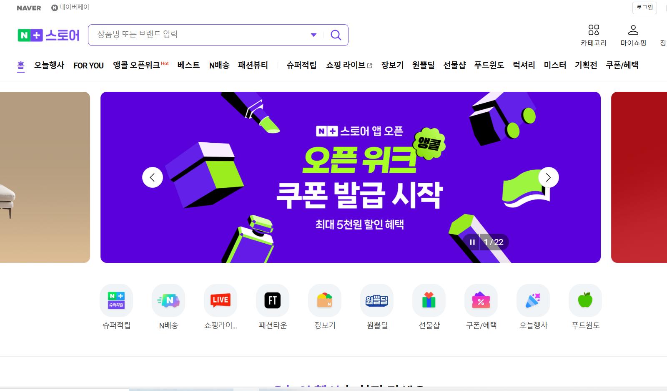This screenshot has height=391, width=667.
Task: Click the purple 오픈위크 쿠폰 발급 banner
Action: [x=351, y=177]
